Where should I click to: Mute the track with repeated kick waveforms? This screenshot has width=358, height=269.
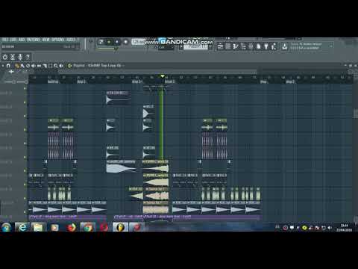[25, 212]
